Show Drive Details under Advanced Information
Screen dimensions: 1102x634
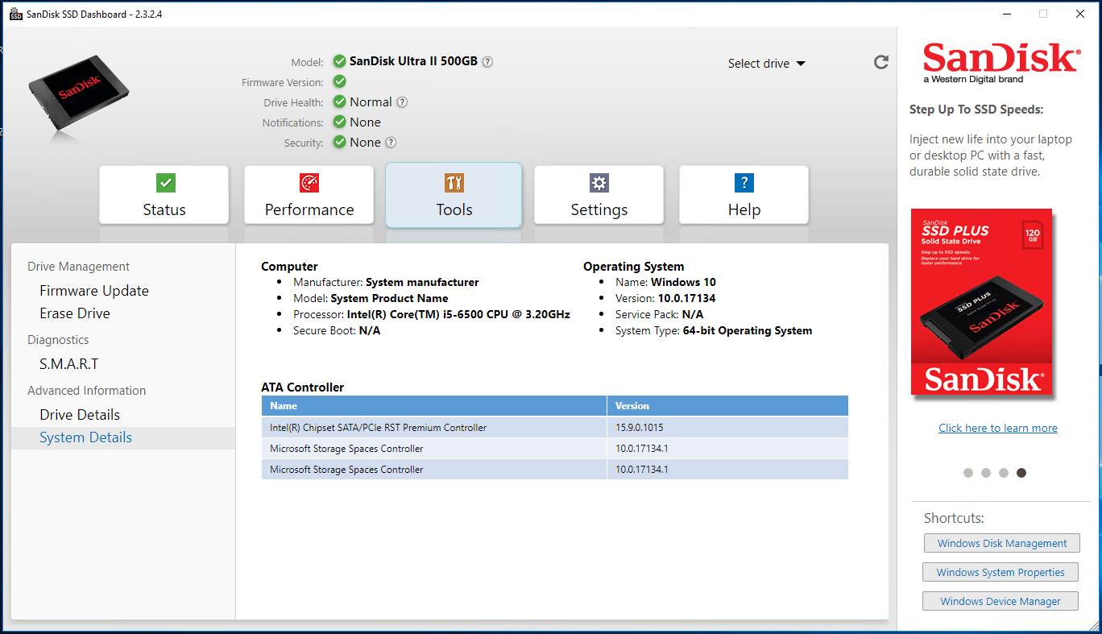80,415
